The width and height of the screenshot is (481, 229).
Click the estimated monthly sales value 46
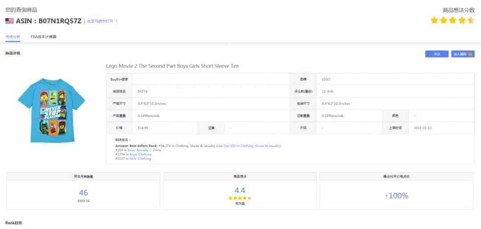(83, 193)
